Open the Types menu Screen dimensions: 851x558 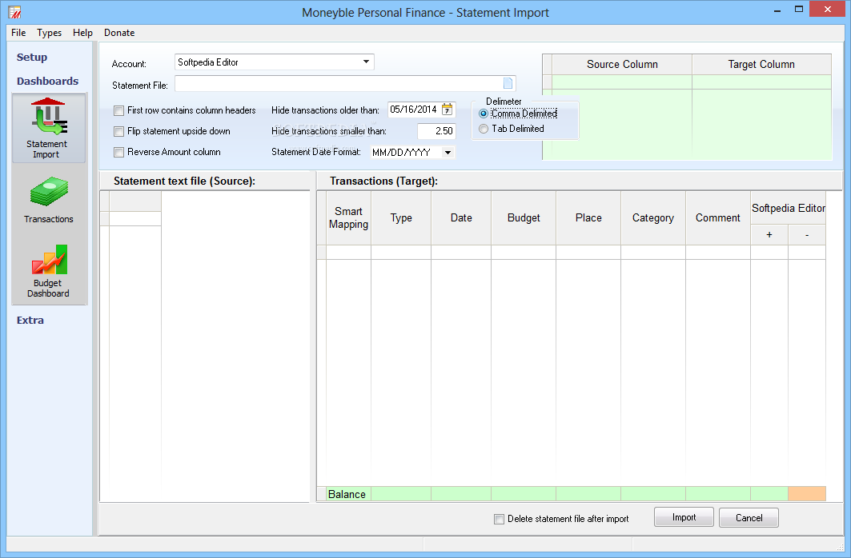tap(50, 33)
